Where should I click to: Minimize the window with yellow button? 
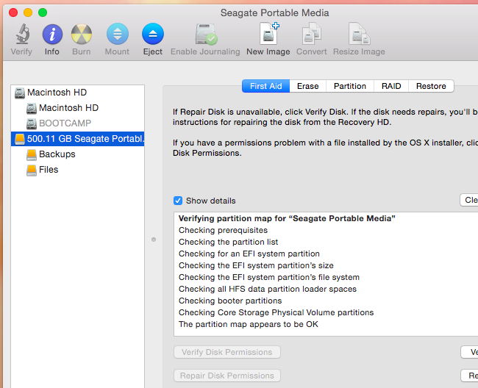28,12
